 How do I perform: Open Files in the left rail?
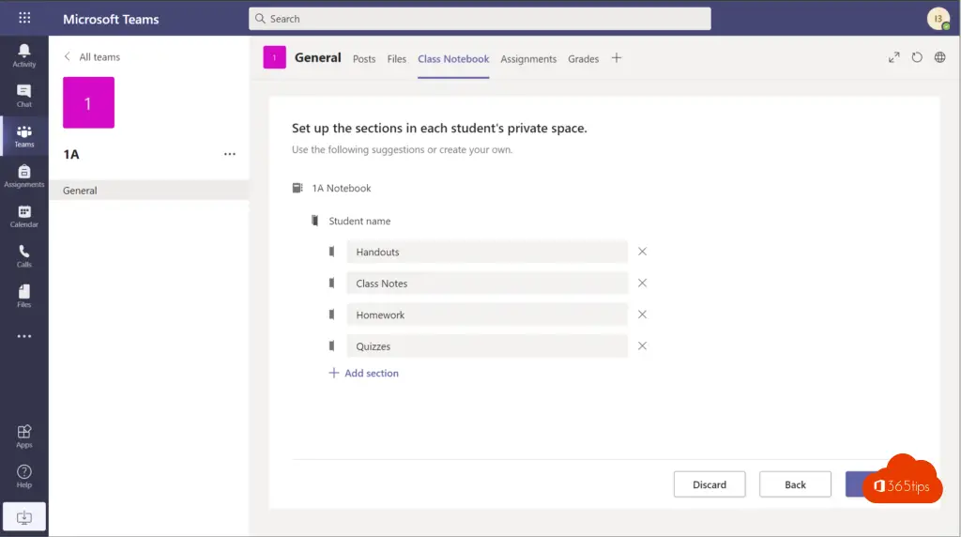click(23, 296)
